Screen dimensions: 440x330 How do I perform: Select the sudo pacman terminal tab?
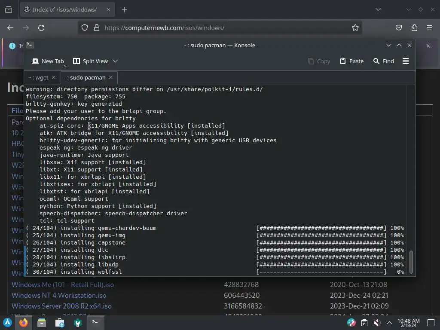(x=85, y=77)
